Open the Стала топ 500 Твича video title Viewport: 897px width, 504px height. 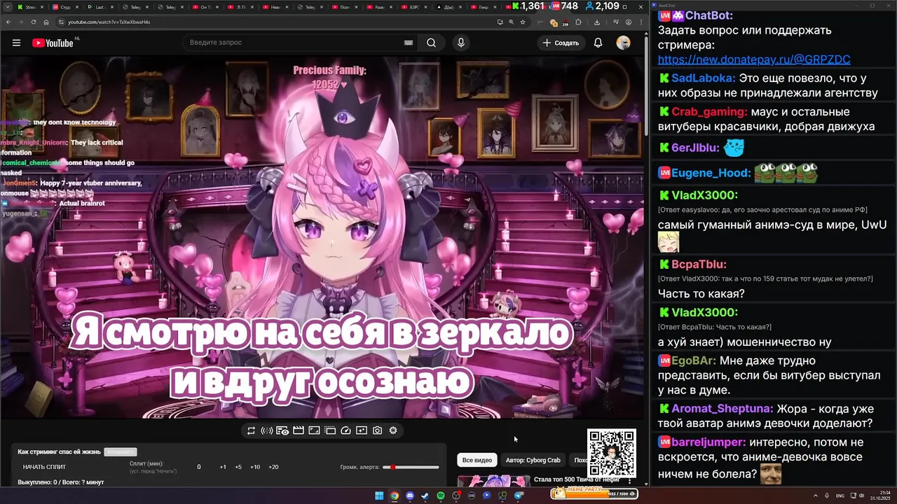[576, 479]
